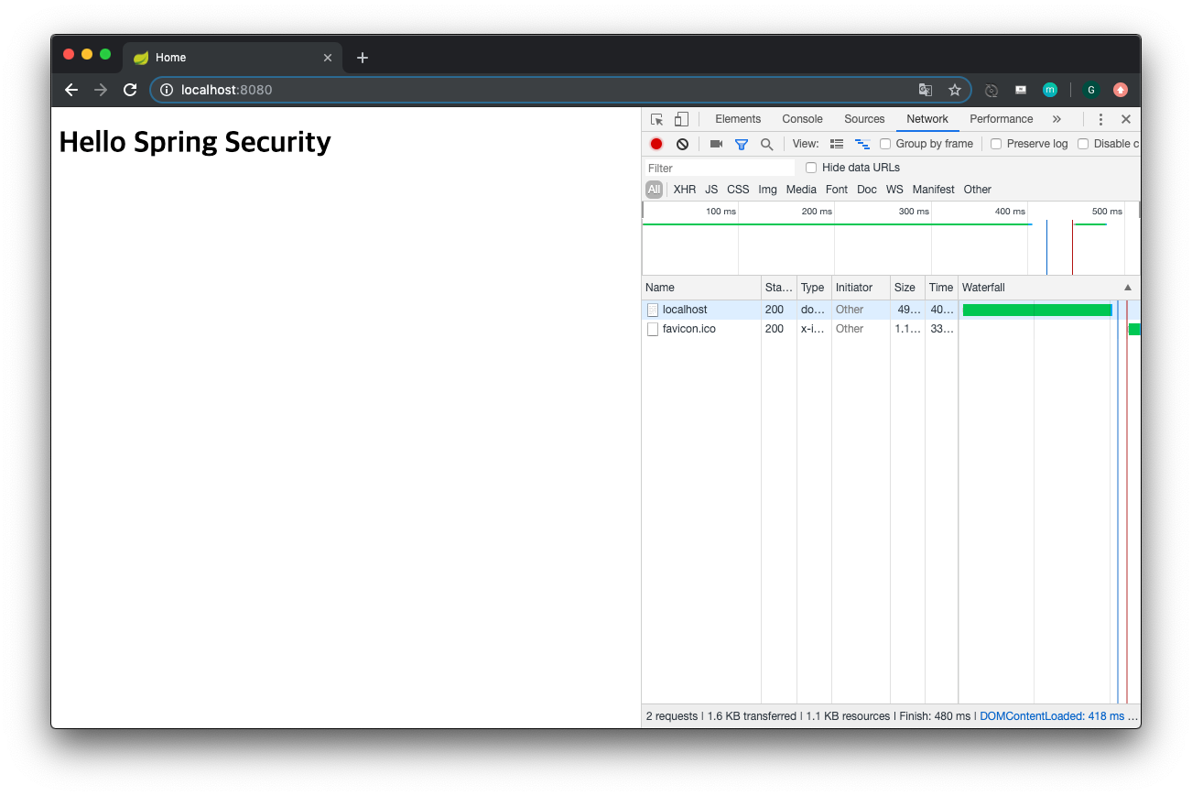Toggle the overview waterfall view icon
Viewport: 1192px width, 796px height.
[862, 144]
